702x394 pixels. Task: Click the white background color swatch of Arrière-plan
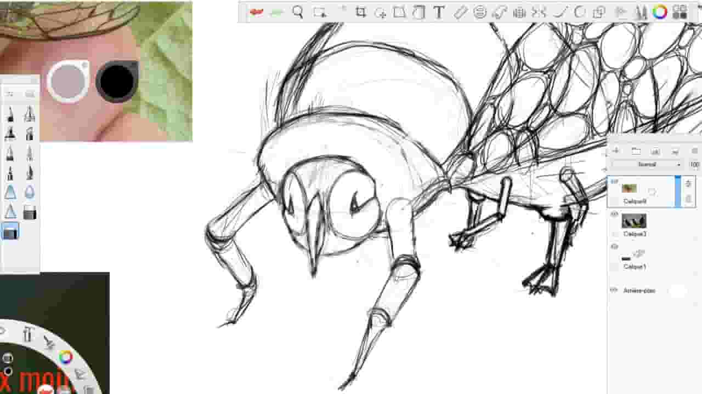(678, 291)
